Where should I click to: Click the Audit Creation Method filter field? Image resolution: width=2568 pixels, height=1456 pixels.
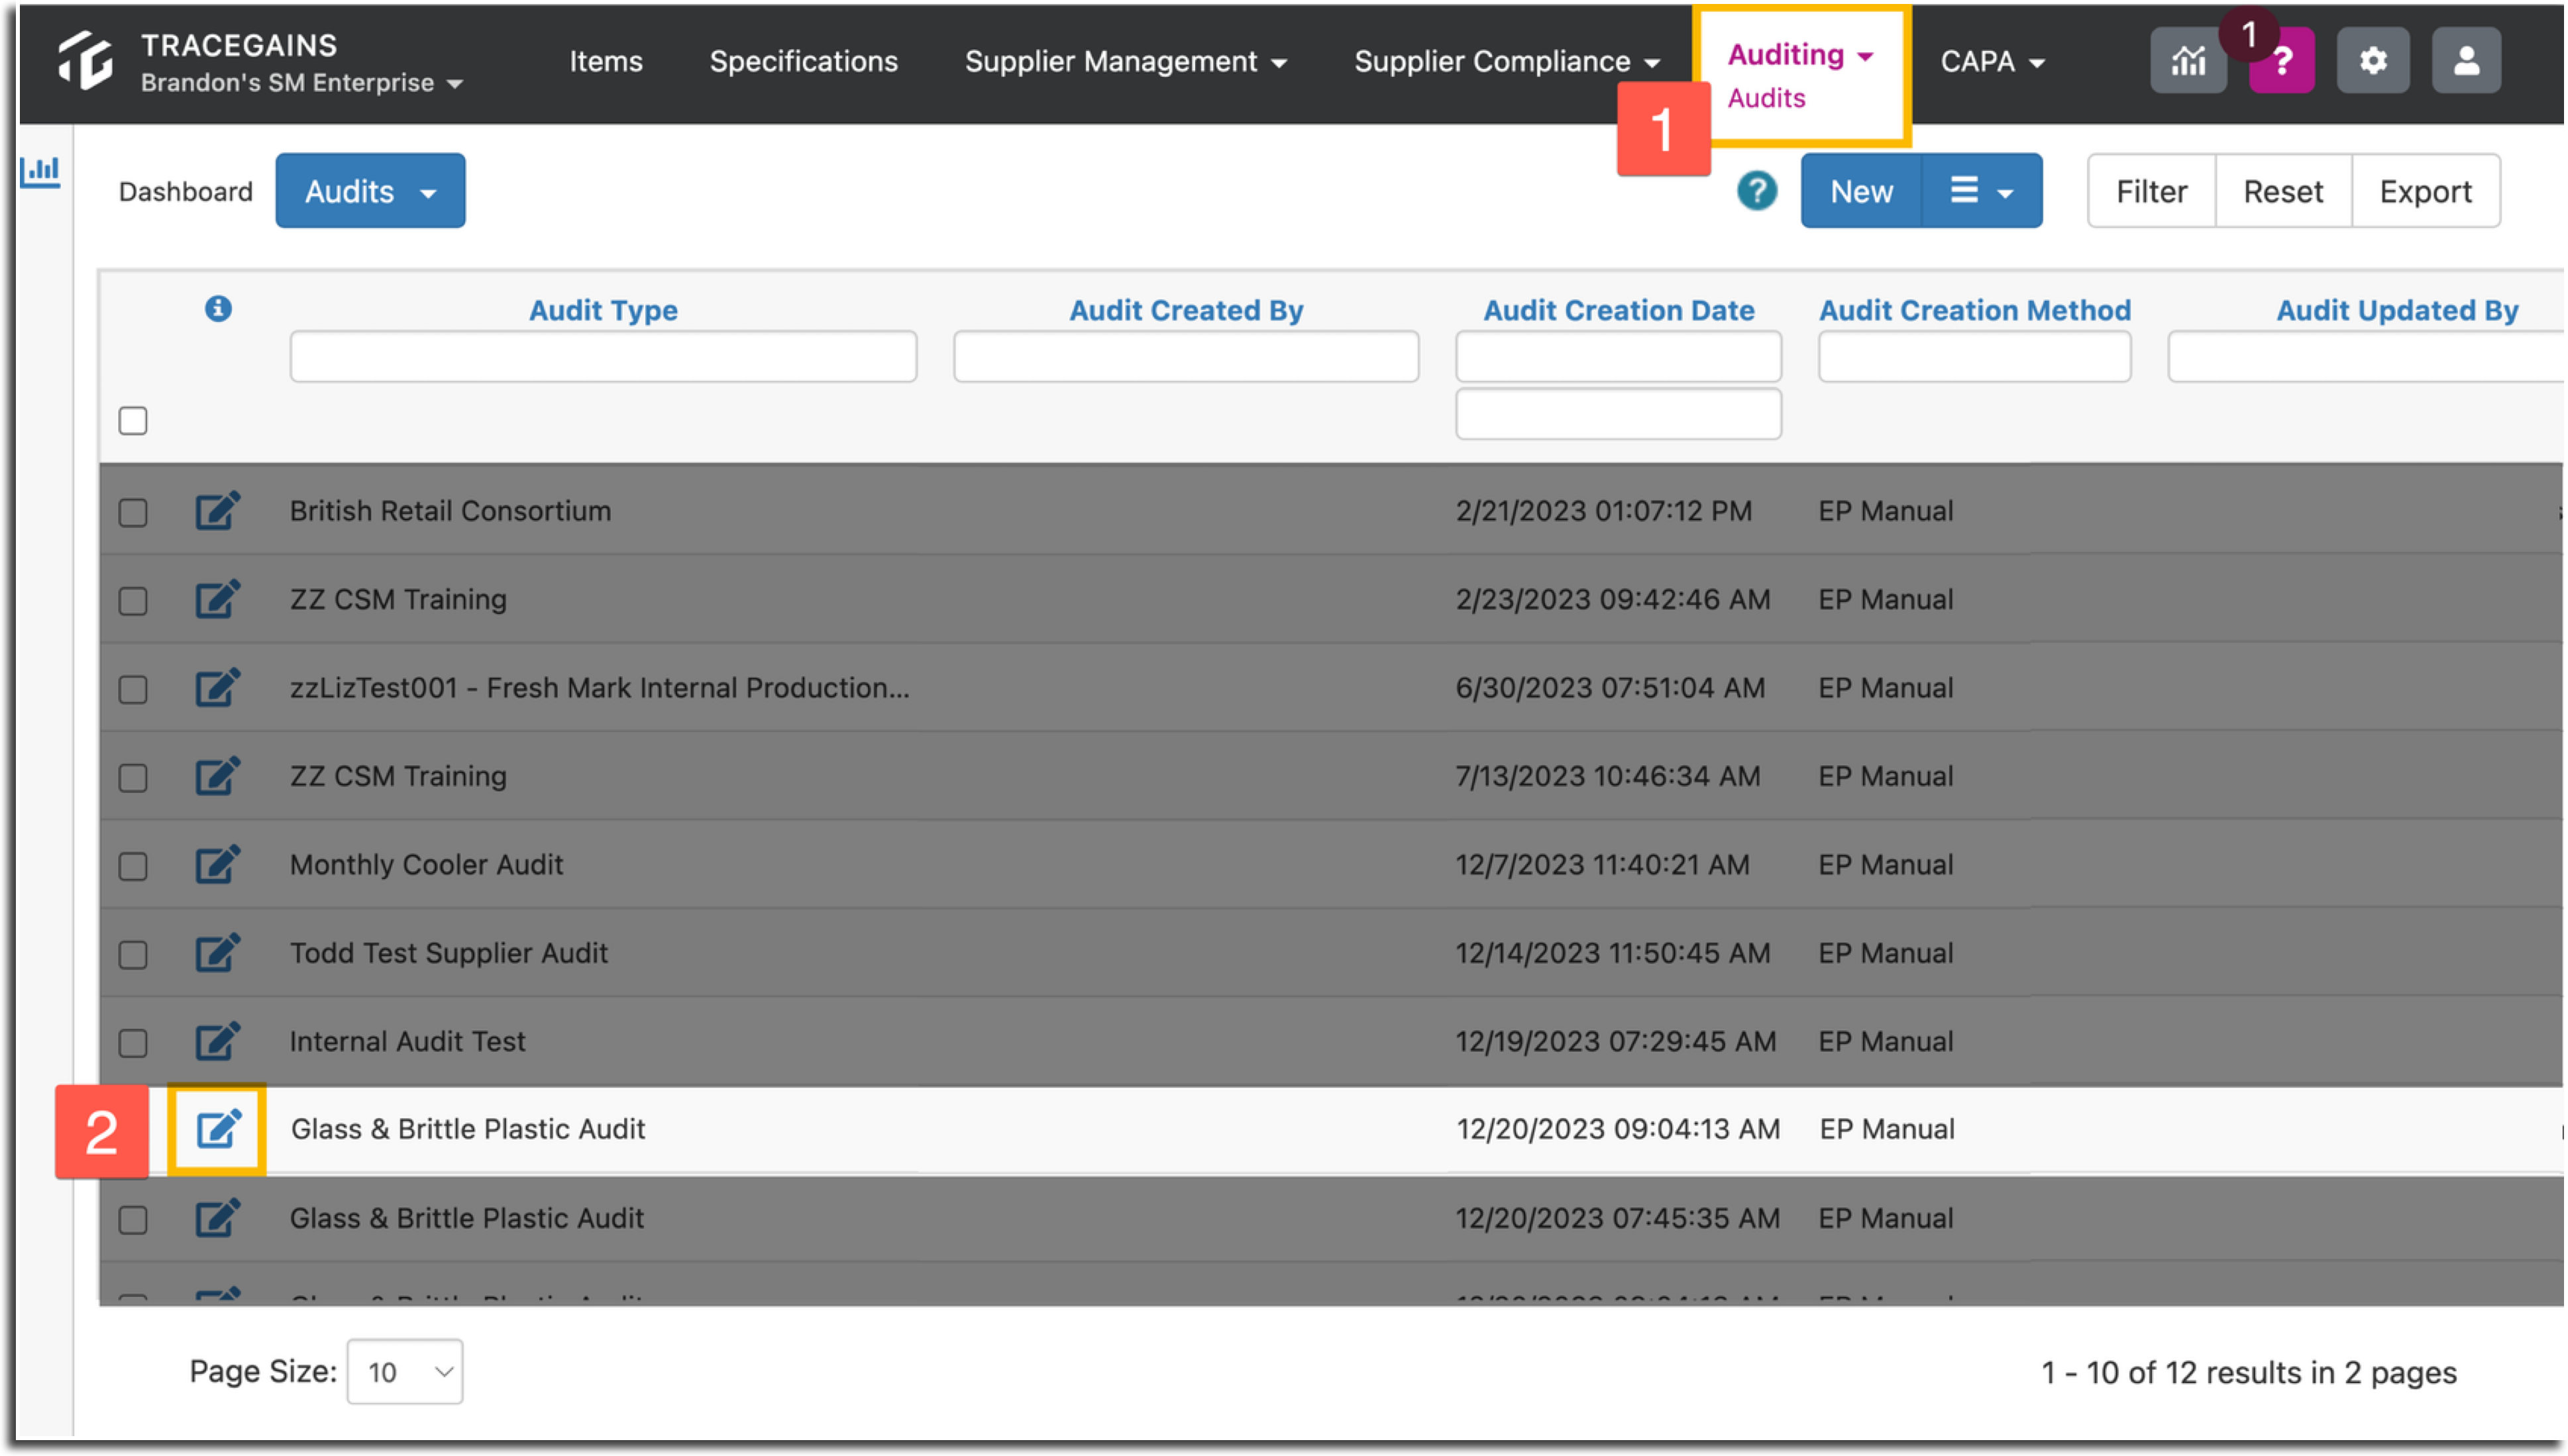click(x=1974, y=357)
